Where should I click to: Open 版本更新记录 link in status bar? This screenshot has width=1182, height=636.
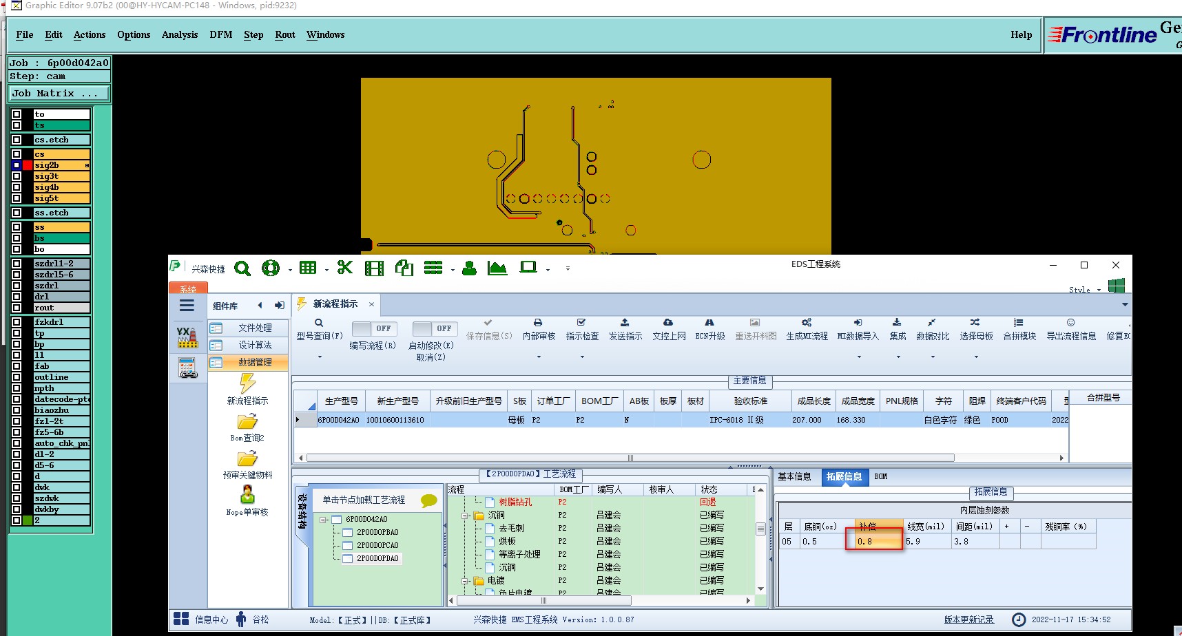click(968, 619)
